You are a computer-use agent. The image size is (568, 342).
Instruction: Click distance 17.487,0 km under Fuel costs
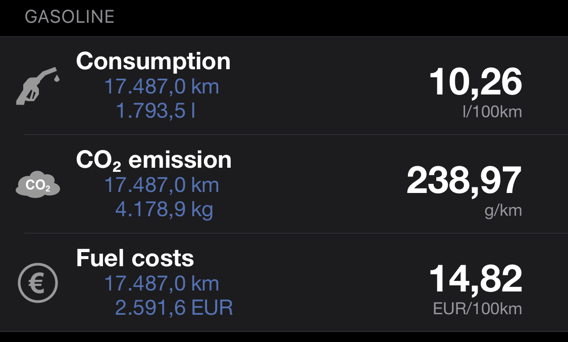[x=162, y=284]
